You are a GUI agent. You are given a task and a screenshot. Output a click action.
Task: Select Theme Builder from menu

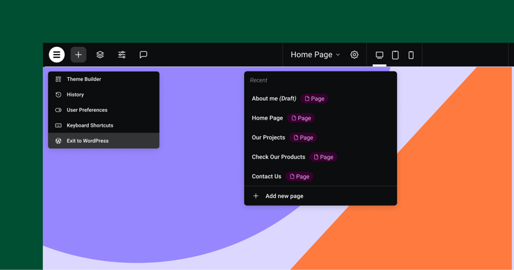click(84, 79)
